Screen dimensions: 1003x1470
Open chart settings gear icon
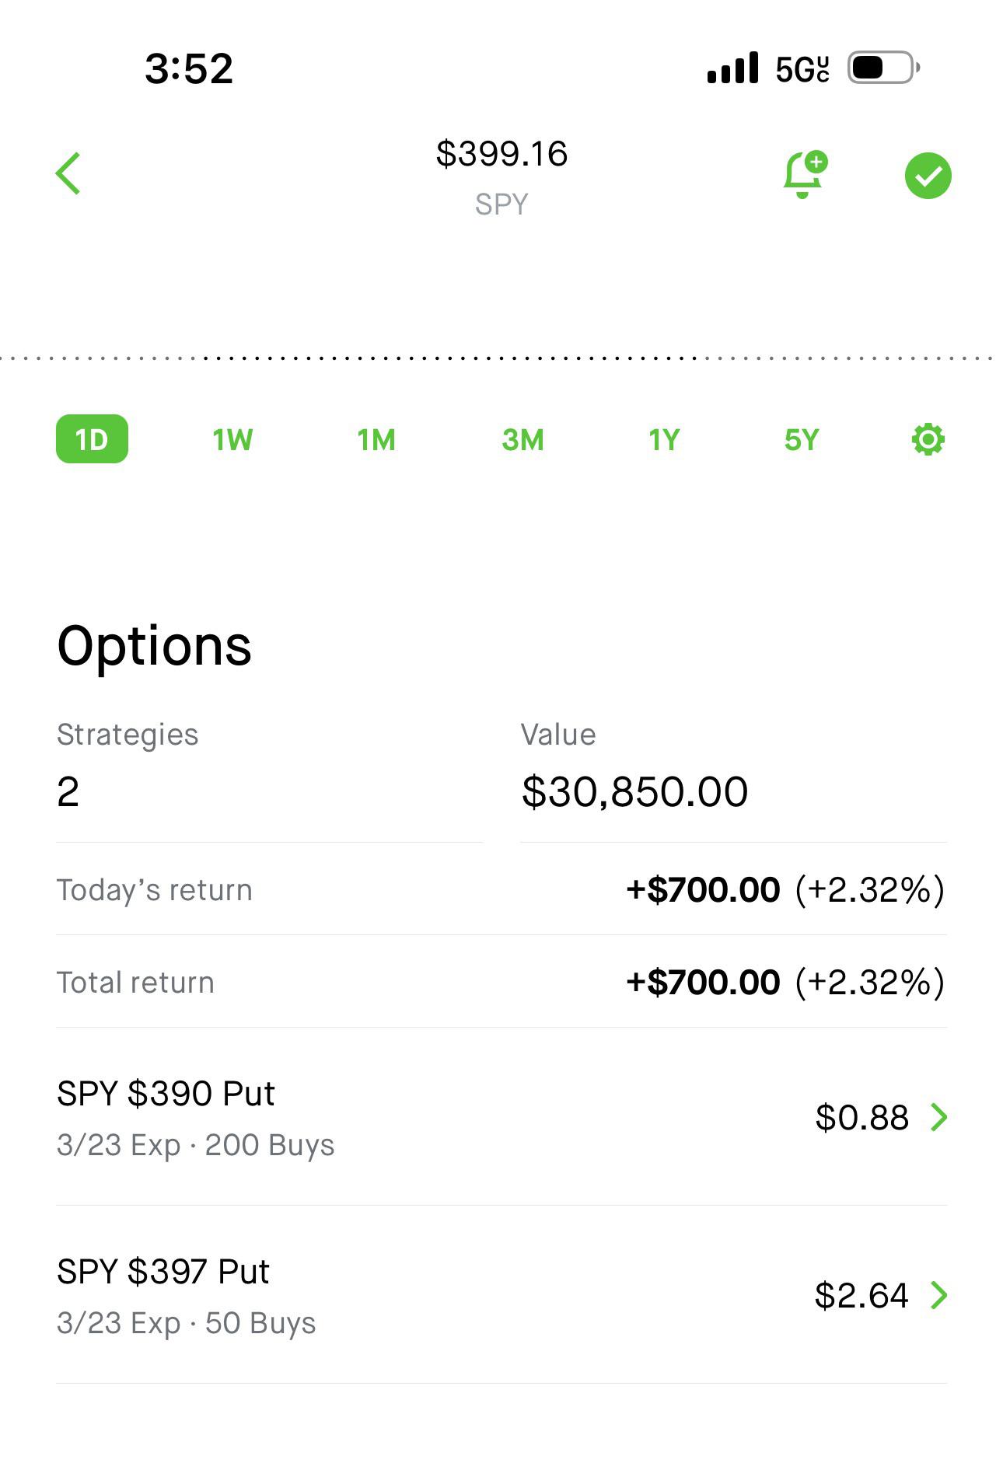pos(928,439)
